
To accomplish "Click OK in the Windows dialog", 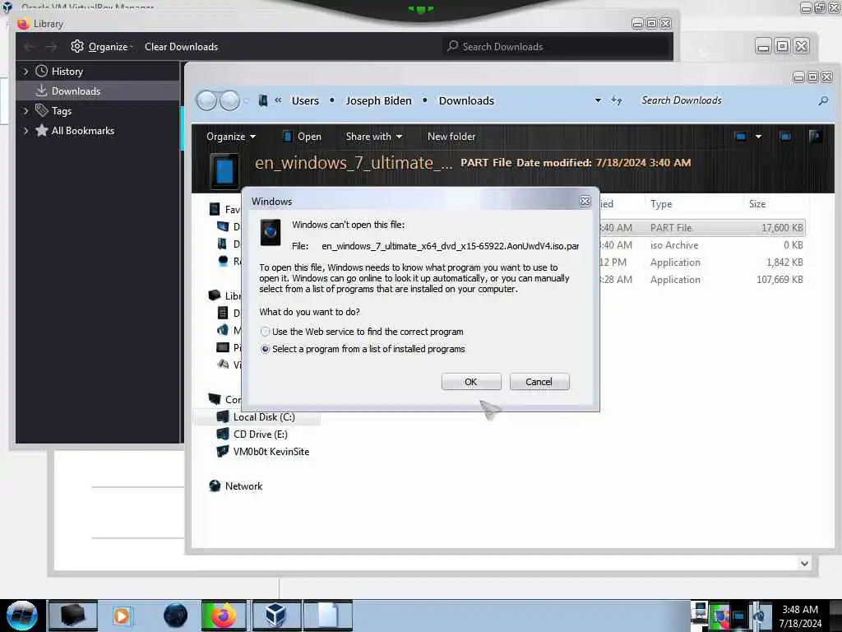I will [x=471, y=382].
